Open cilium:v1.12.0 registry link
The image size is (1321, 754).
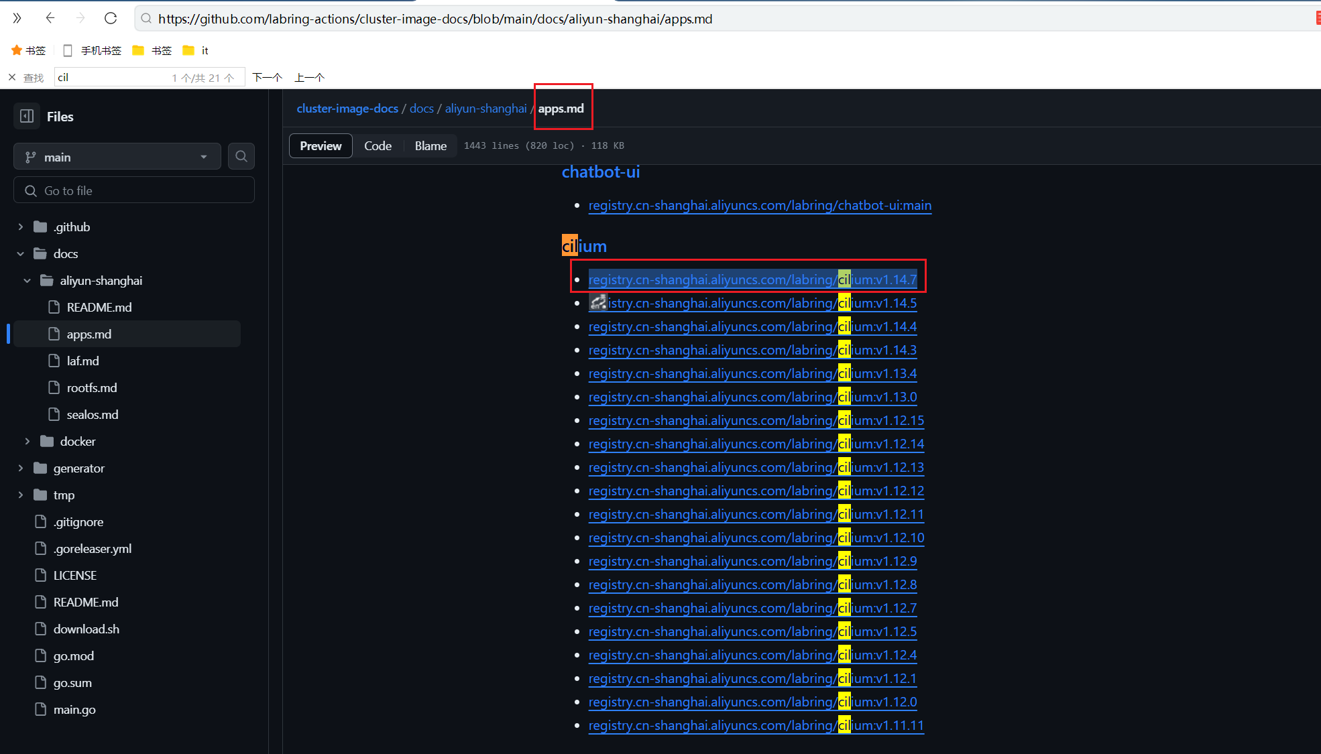[752, 702]
